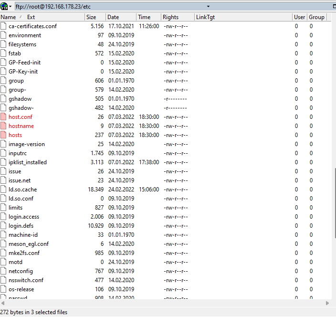Select the ipklist_installed file name
Screen dimensions: 336x317
(28, 162)
